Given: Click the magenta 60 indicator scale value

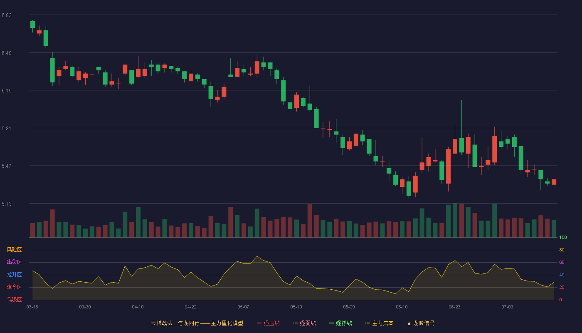Looking at the screenshot, I should pos(562,262).
